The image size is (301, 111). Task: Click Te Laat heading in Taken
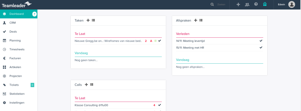[x=80, y=34]
